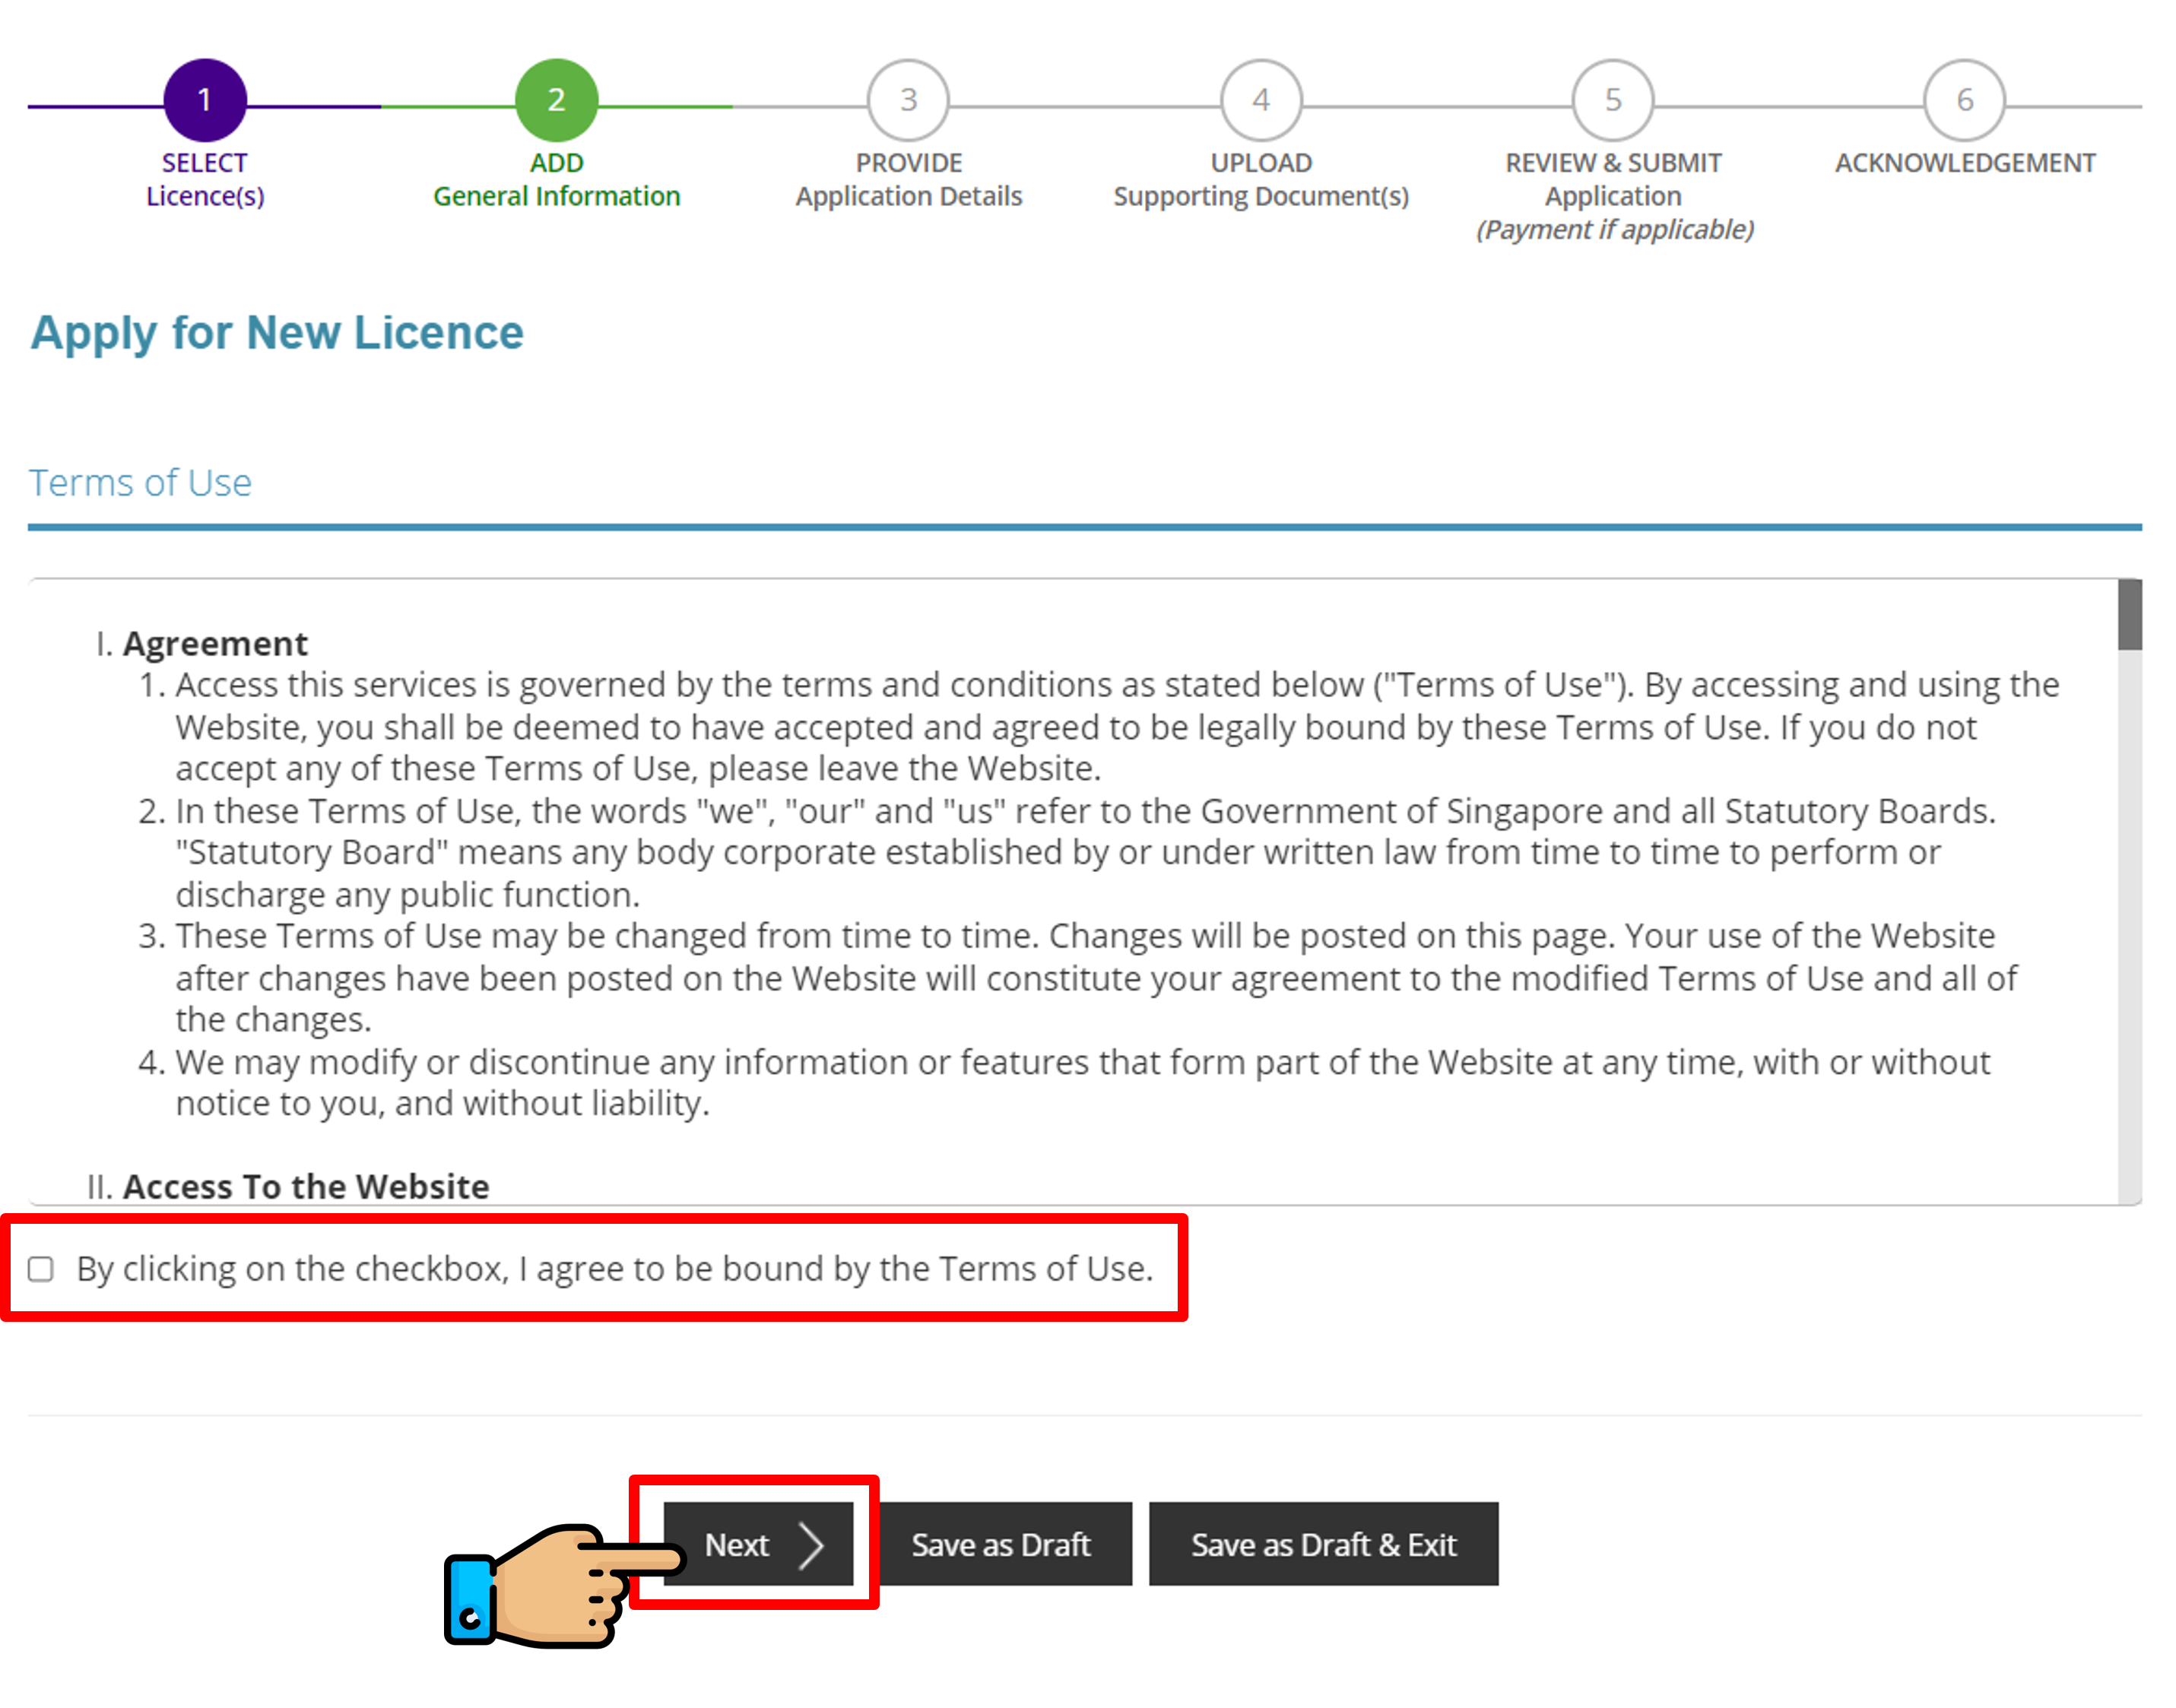Click the 'PROVIDE Application Details' step label
The height and width of the screenshot is (1708, 2176).
click(x=909, y=180)
